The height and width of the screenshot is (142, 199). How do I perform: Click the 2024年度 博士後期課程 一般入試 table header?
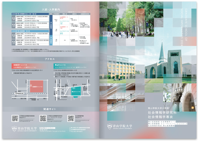coord(30,31)
